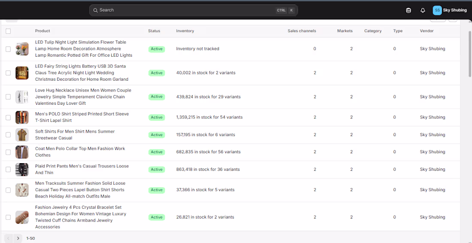472x243 pixels.
Task: Open the LED Fairy String Lights thumbnail
Action: click(22, 73)
